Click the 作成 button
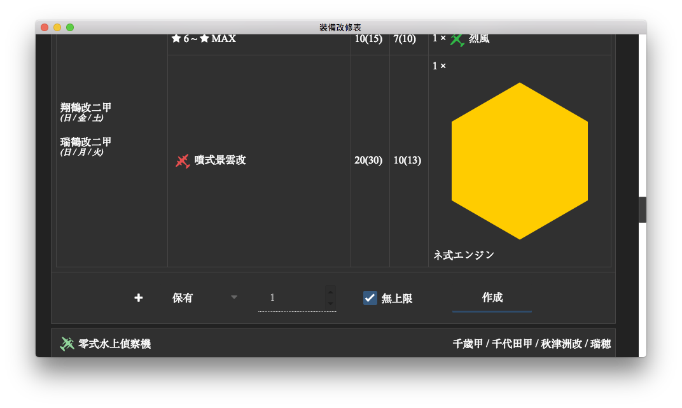The image size is (682, 408). (x=492, y=298)
